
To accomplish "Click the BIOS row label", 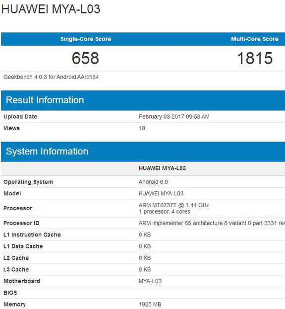I will pos(10,293).
